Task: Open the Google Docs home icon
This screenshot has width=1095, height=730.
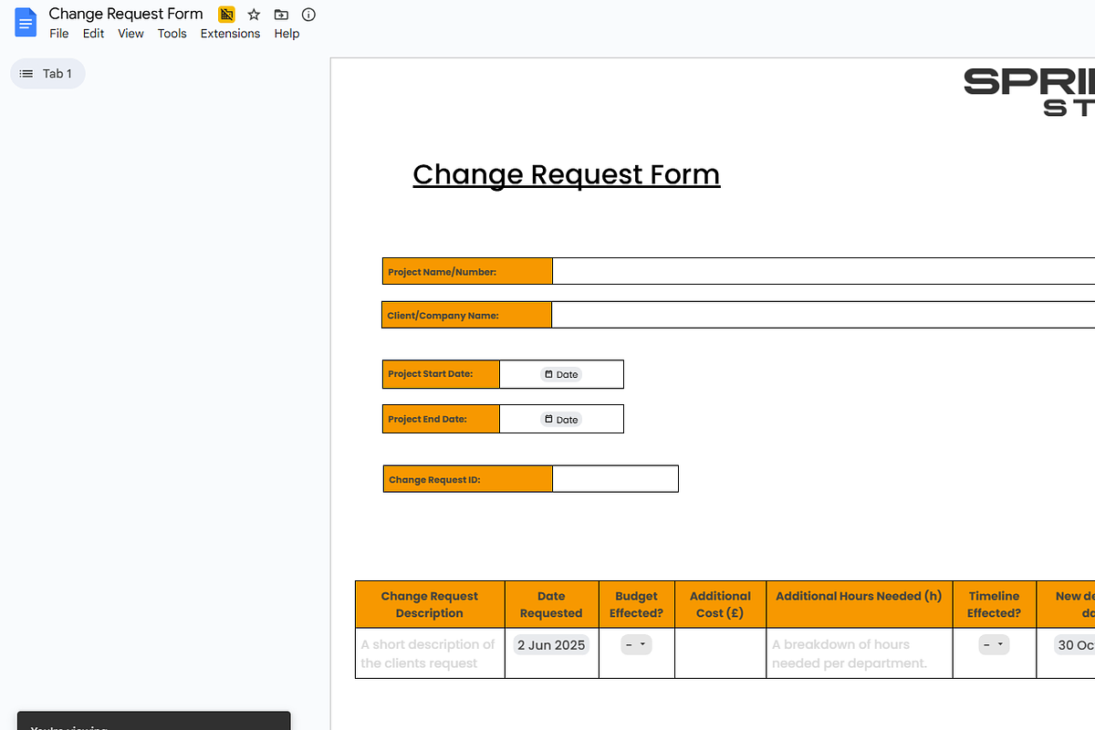Action: (x=26, y=22)
